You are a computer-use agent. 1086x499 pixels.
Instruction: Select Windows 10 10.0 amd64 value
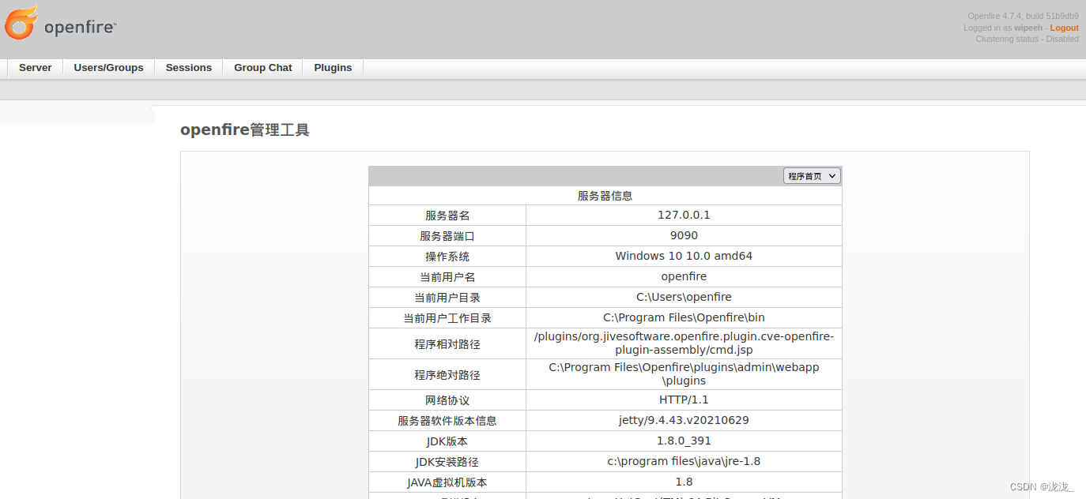(684, 256)
